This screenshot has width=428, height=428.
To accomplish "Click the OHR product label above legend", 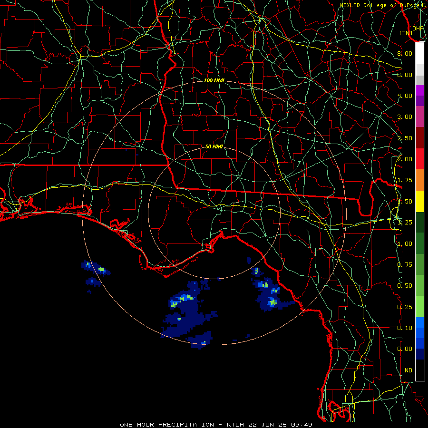I will click(x=418, y=29).
